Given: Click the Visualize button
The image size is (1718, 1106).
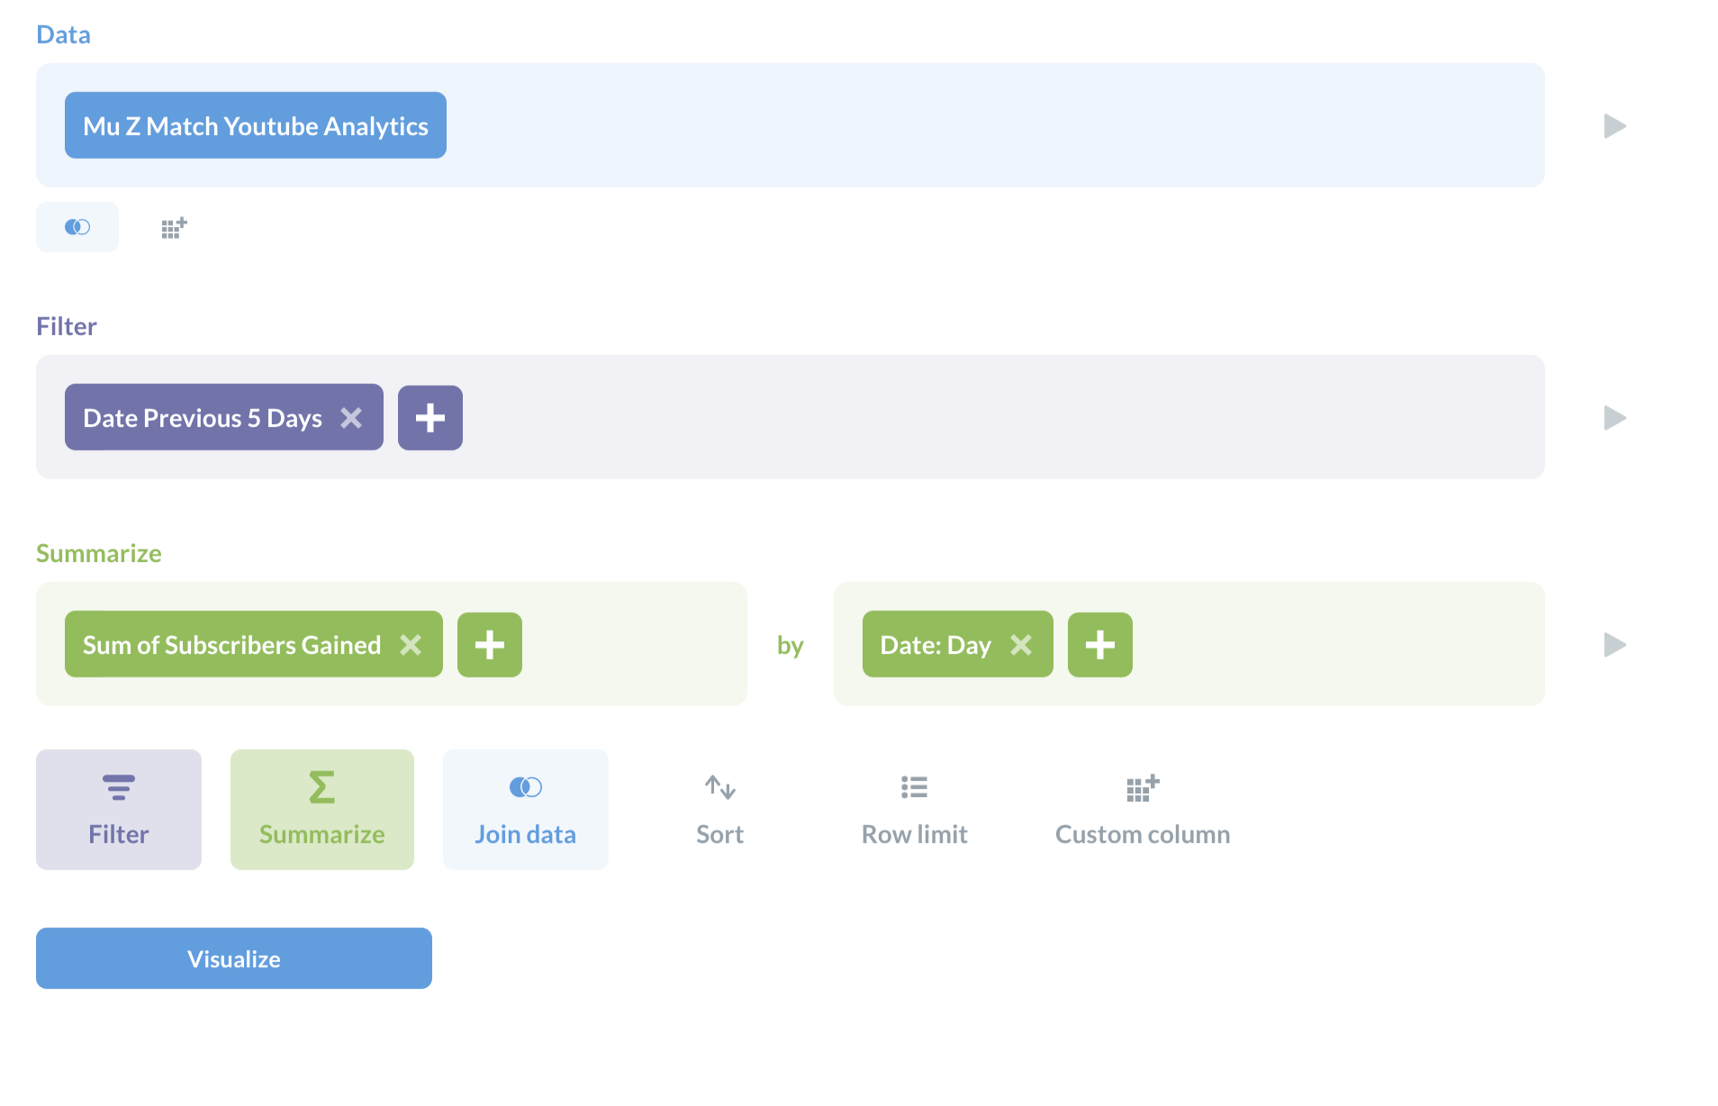Looking at the screenshot, I should [234, 958].
